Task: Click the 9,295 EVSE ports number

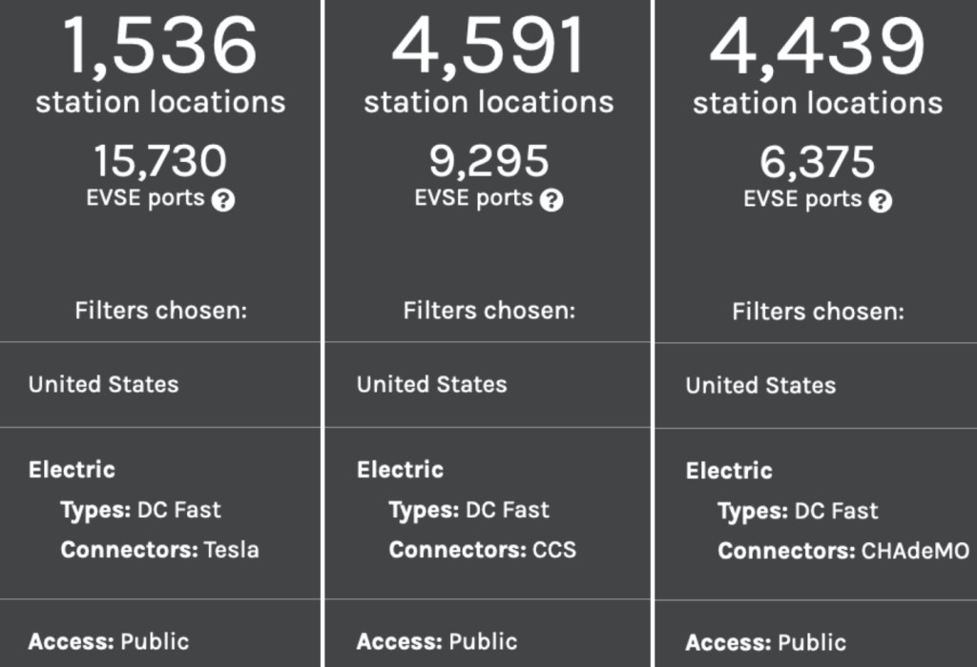Action: pyautogui.click(x=488, y=160)
